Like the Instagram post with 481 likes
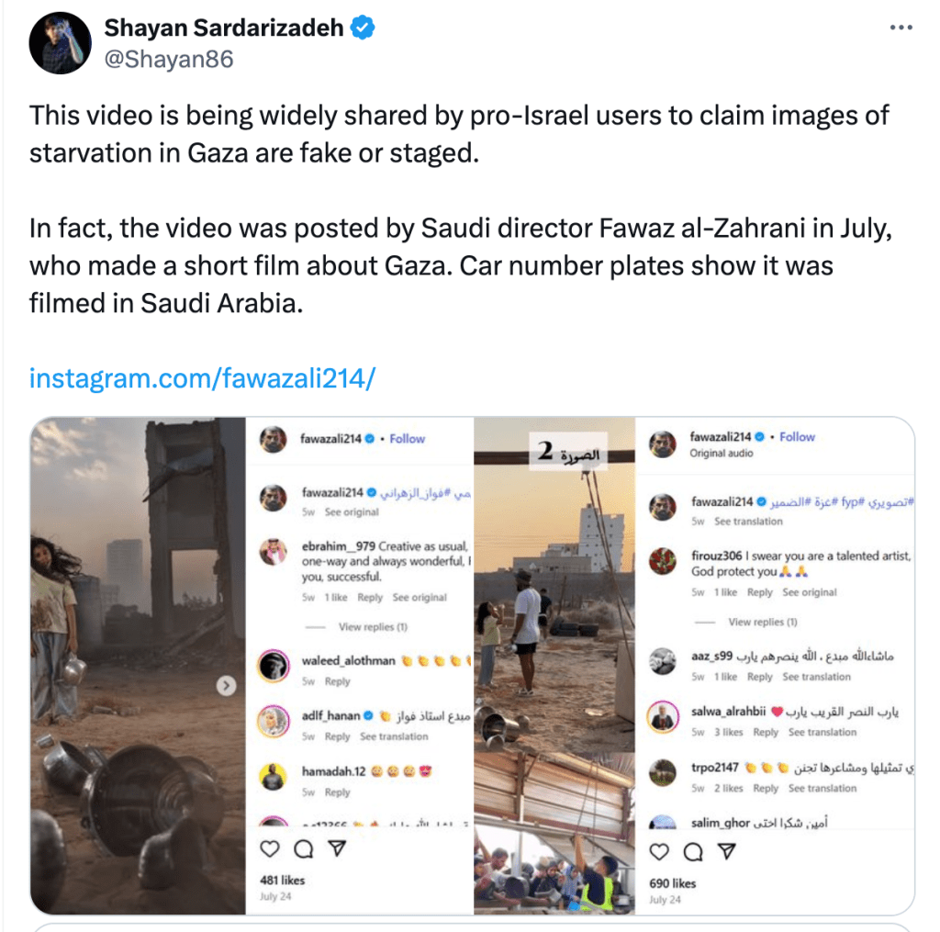Viewport: 940px width, 932px height. pyautogui.click(x=270, y=850)
